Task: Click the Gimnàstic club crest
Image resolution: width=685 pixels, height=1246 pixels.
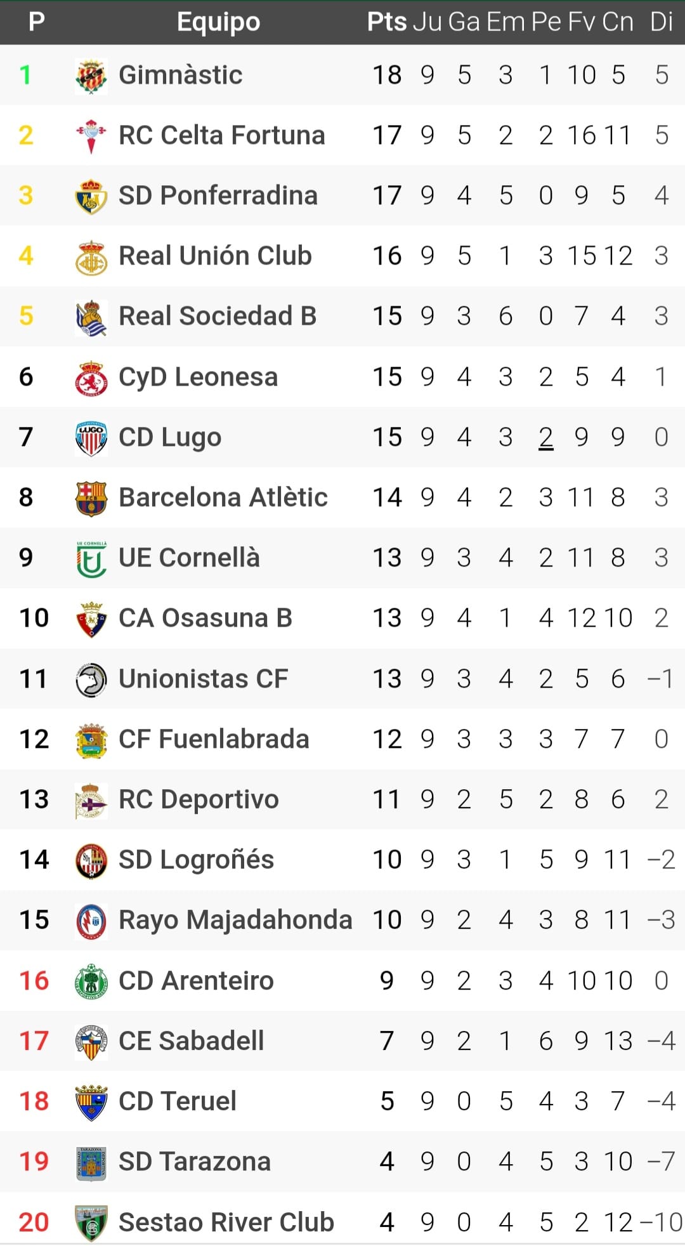Action: (91, 75)
